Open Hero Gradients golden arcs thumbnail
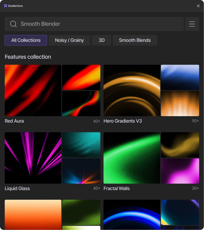Viewport: 204px width, 230px height. click(x=132, y=90)
